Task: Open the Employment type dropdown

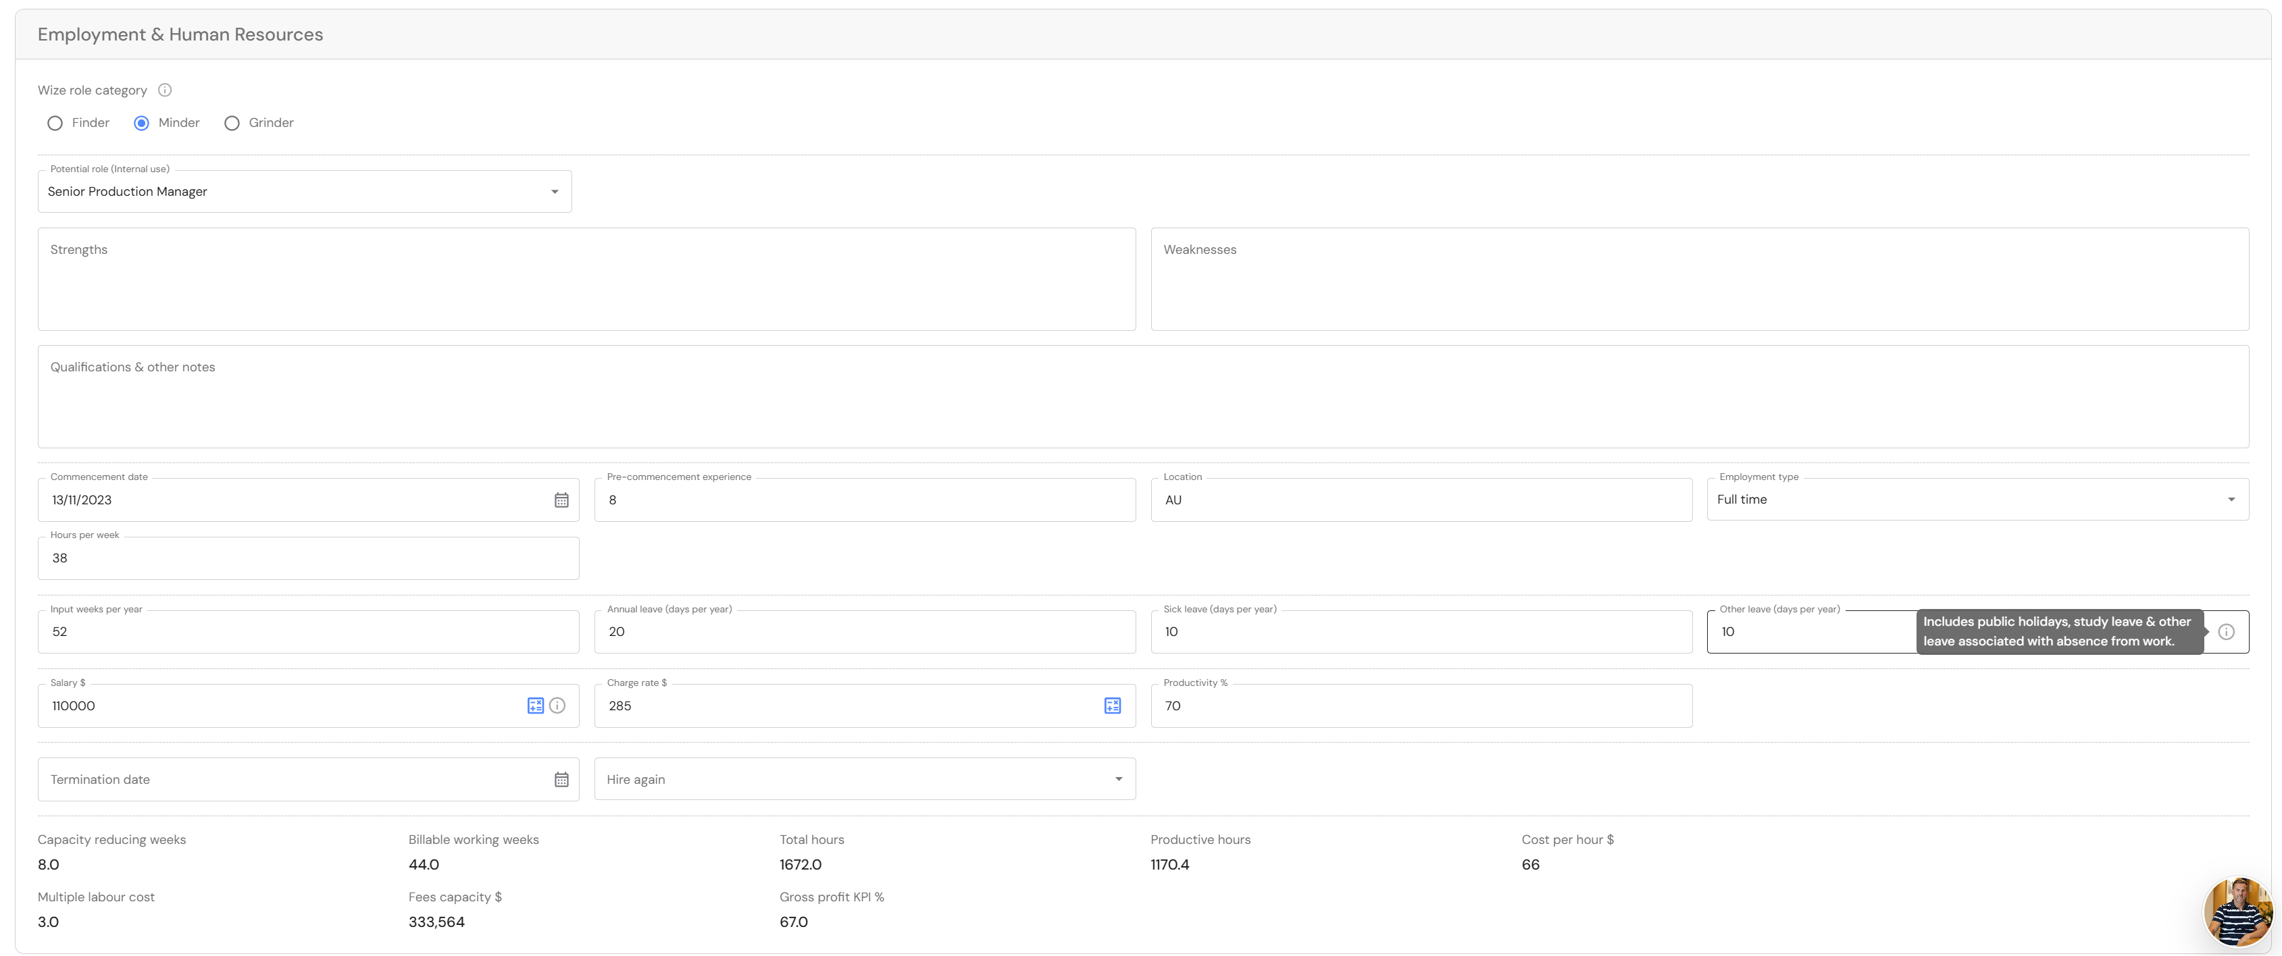Action: tap(1977, 500)
